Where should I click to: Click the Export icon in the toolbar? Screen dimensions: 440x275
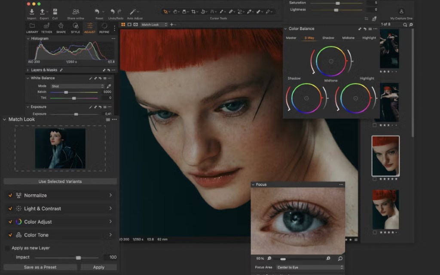click(x=43, y=11)
